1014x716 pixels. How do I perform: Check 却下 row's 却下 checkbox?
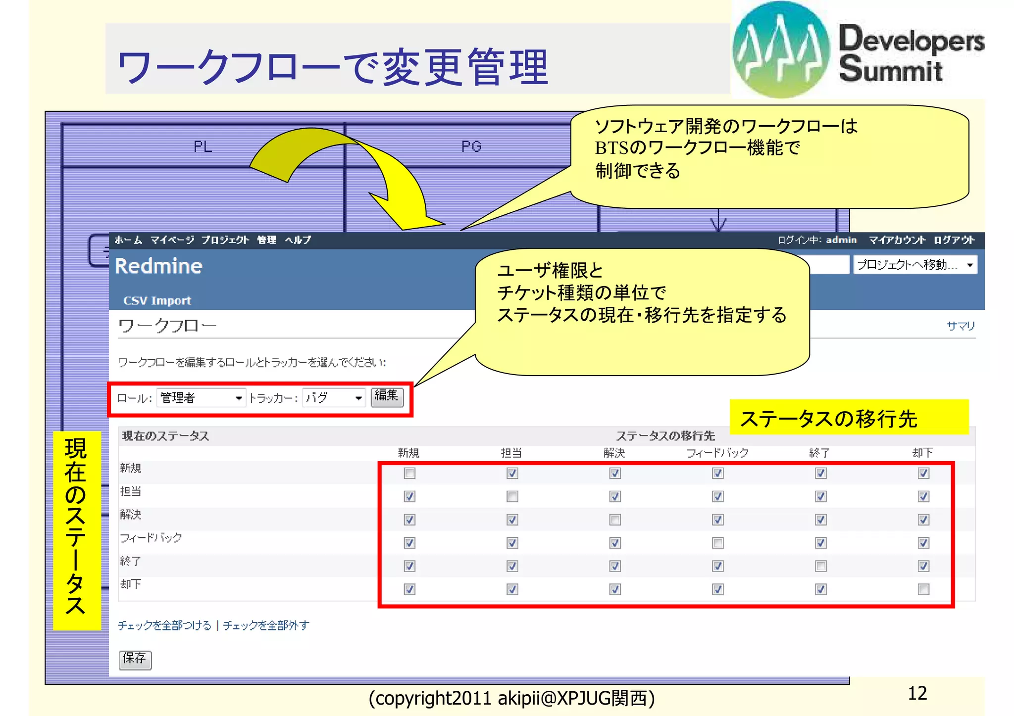923,589
